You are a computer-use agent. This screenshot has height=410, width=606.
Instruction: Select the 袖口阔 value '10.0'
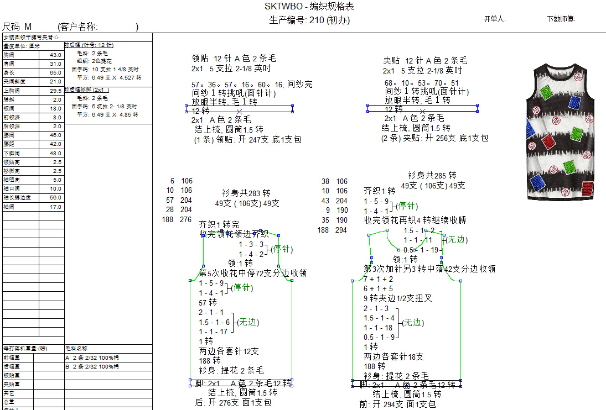pos(56,188)
